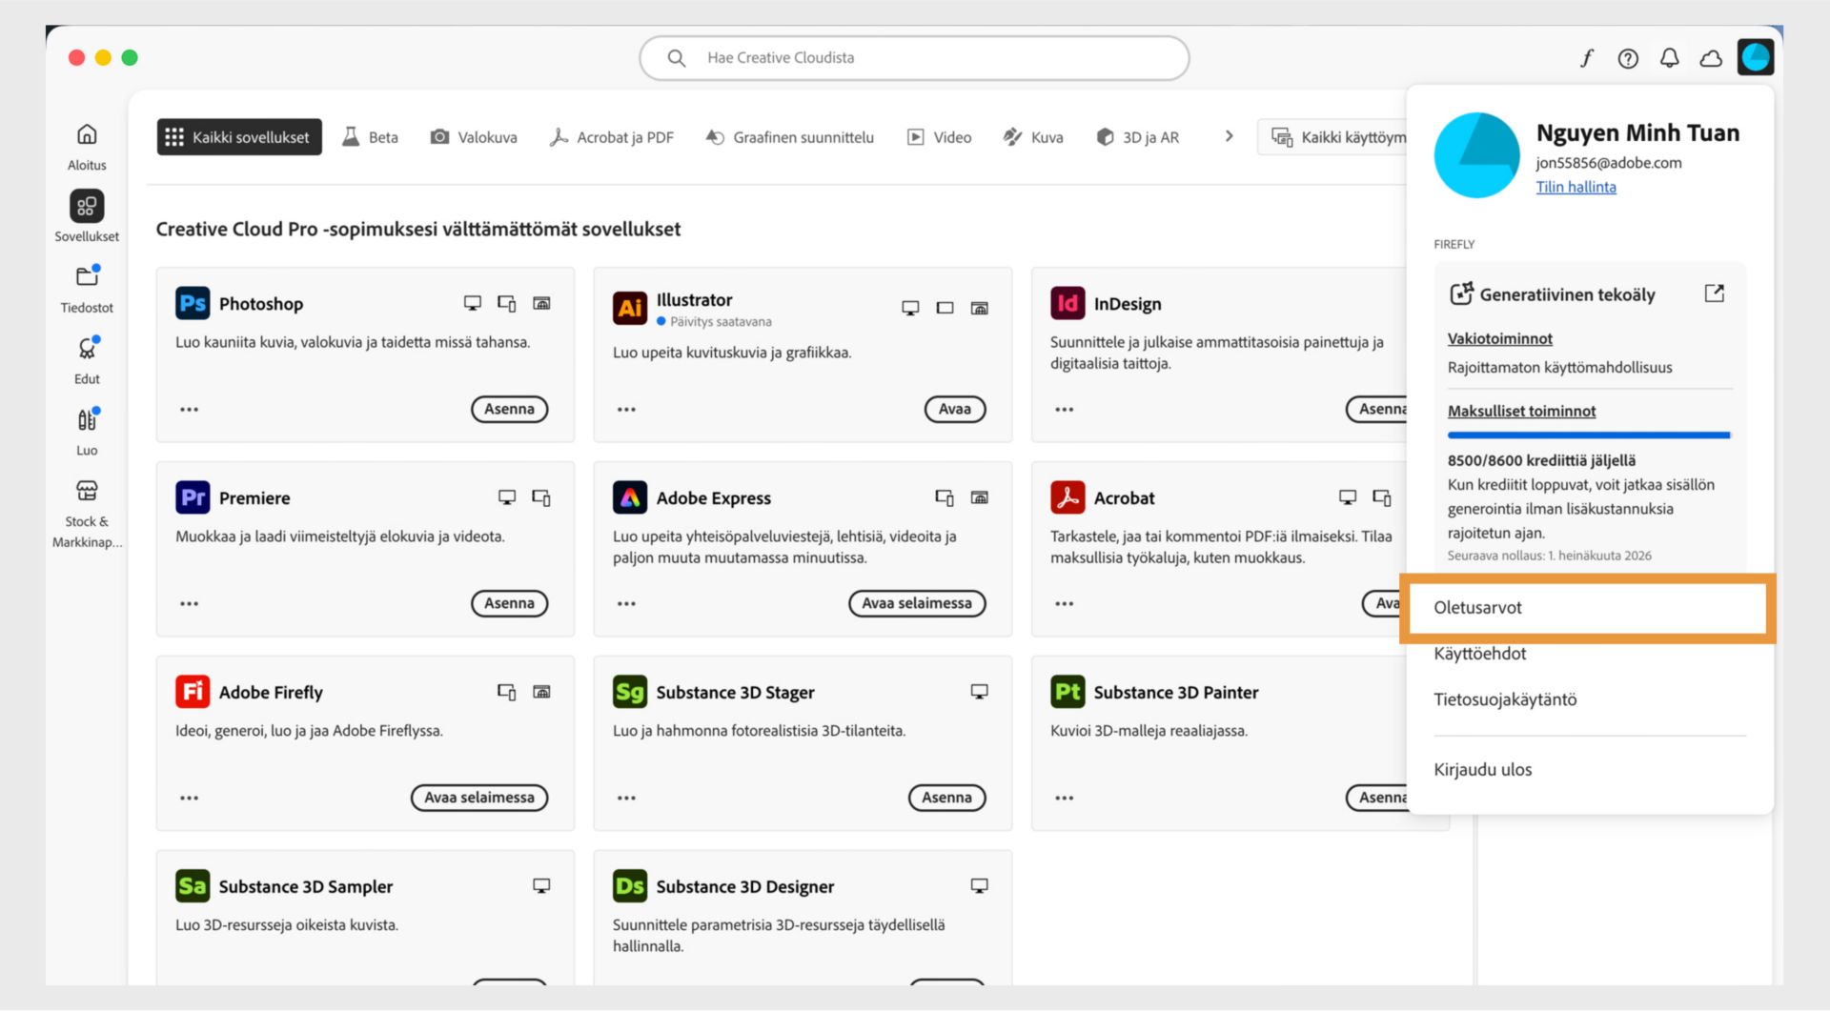Open more options on Substance 3D Stager card

pyautogui.click(x=626, y=799)
